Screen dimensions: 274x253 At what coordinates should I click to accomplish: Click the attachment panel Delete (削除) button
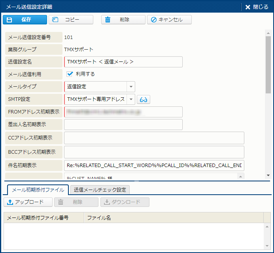(76, 202)
